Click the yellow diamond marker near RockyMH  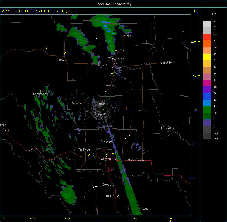(66, 54)
